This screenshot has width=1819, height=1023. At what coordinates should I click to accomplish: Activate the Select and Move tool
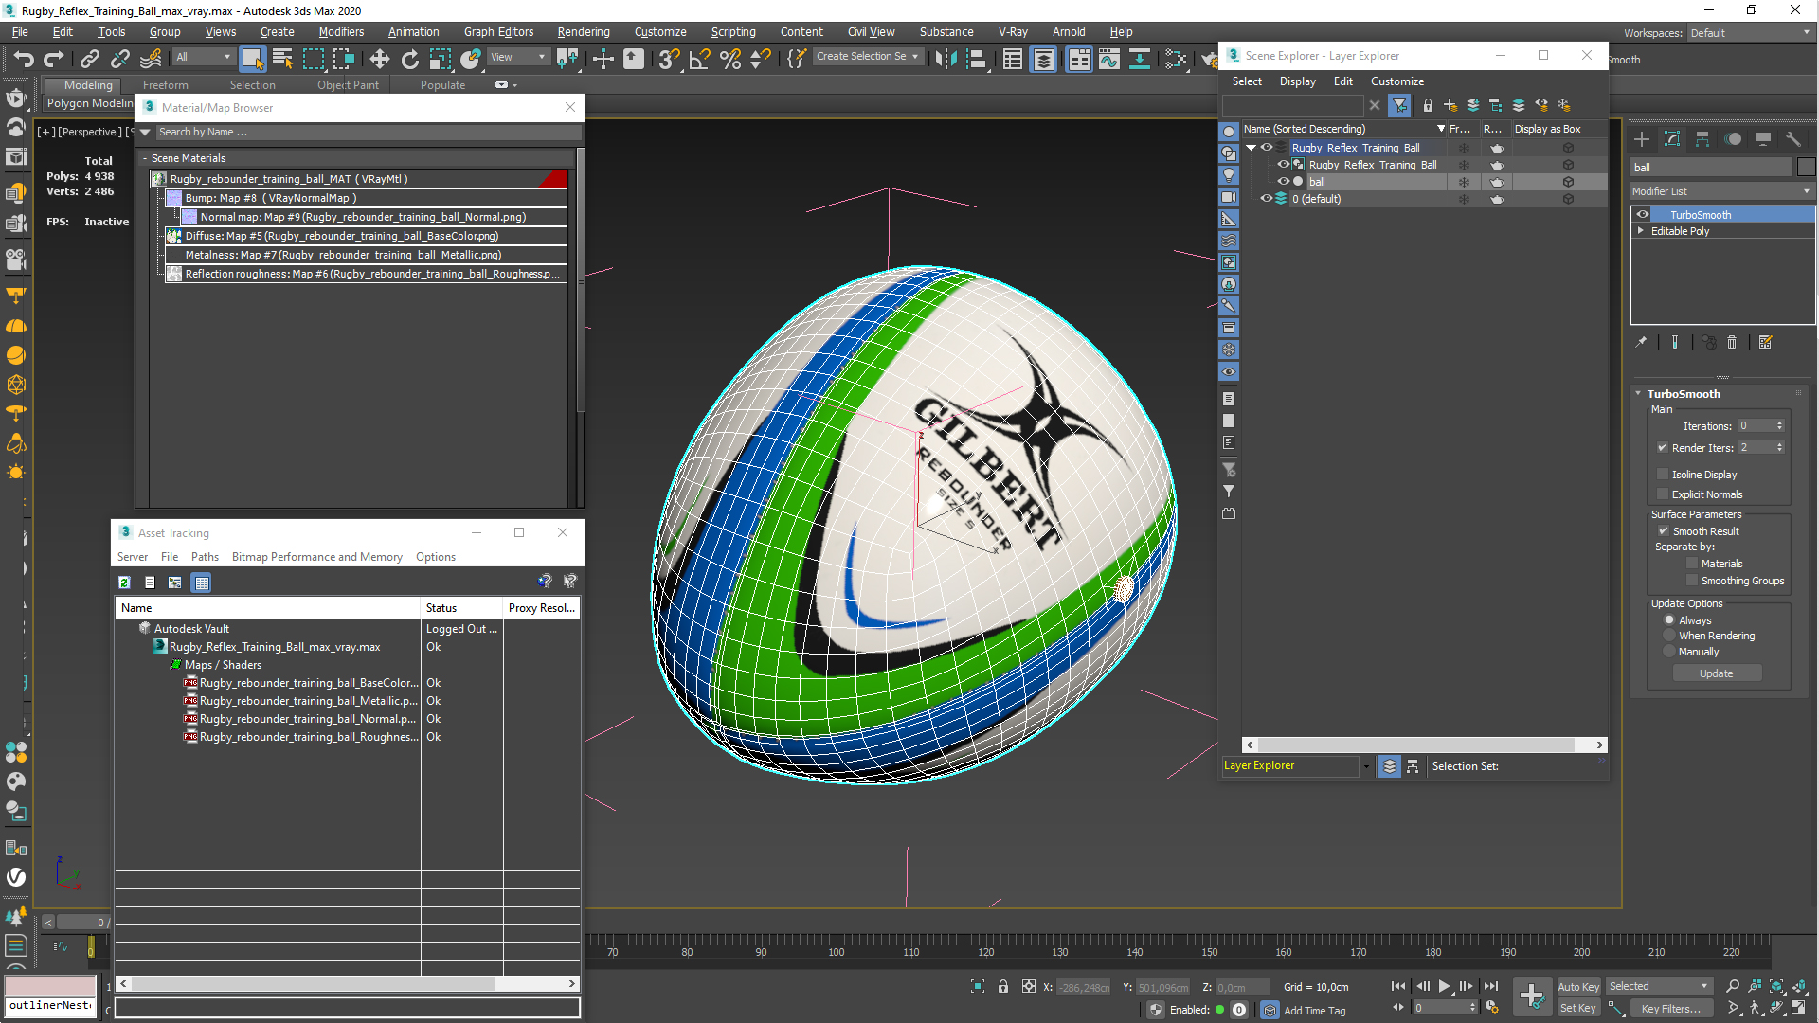point(379,59)
